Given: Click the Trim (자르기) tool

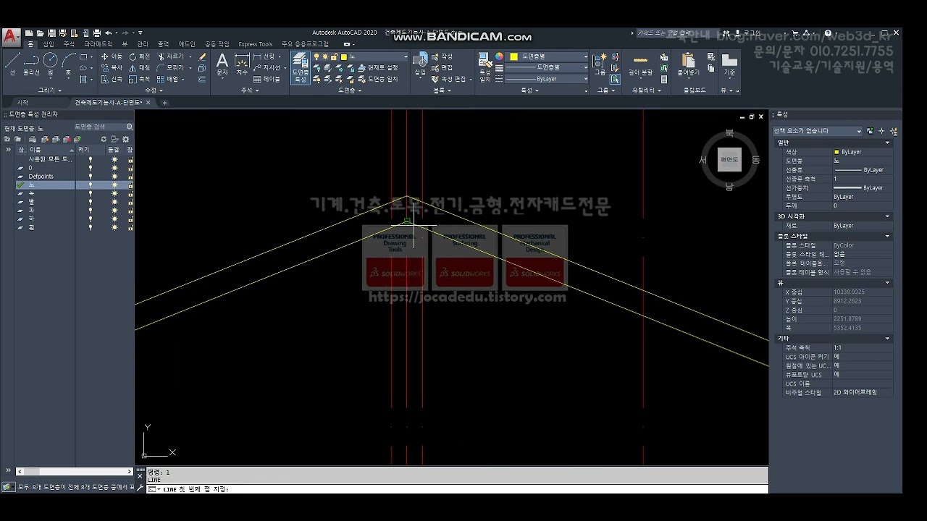Looking at the screenshot, I should point(172,56).
